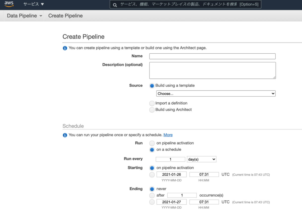Screen dimensions: 302x219
Task: Open the template Choose... dropdown
Action: pos(216,94)
